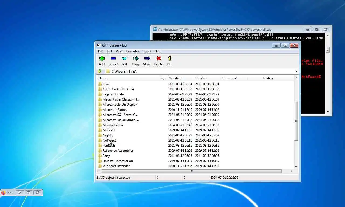345x207 pixels.
Task: Select the Legacy Update folder icon
Action: (x=100, y=94)
